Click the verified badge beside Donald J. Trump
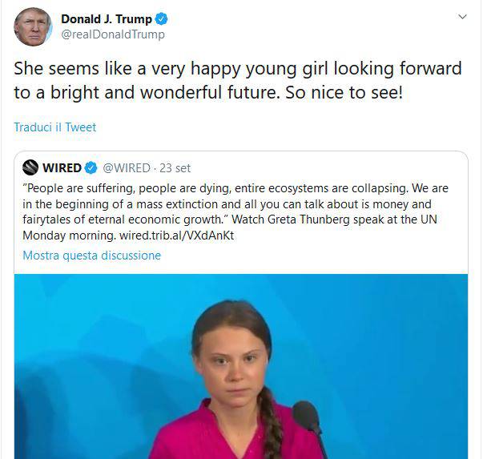This screenshot has width=483, height=459. (x=161, y=19)
